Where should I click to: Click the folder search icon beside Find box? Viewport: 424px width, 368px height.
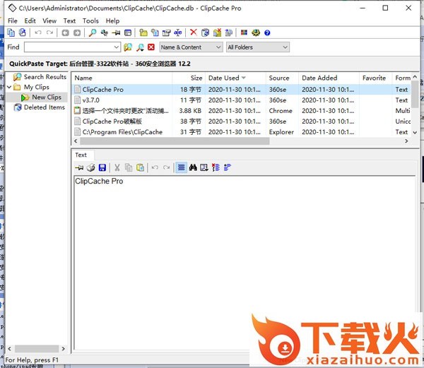pos(128,47)
